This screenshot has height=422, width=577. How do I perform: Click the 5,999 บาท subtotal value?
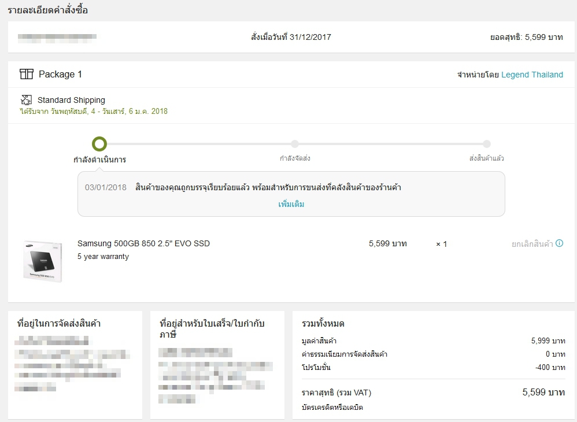click(548, 341)
